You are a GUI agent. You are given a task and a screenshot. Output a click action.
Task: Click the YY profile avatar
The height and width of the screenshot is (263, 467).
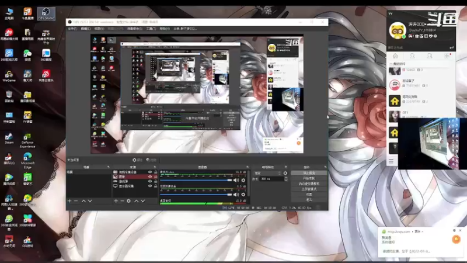coord(398,30)
